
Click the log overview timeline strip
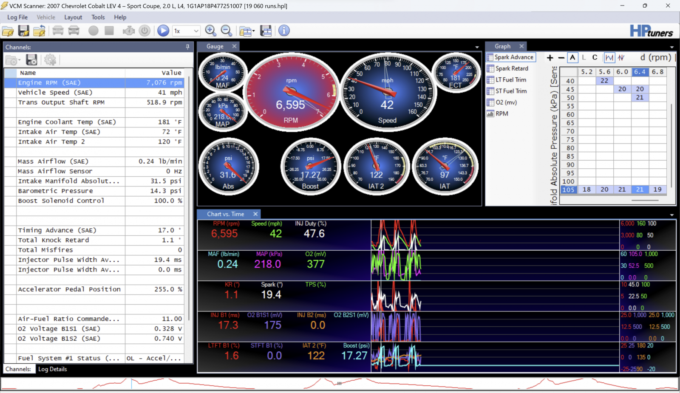340,383
